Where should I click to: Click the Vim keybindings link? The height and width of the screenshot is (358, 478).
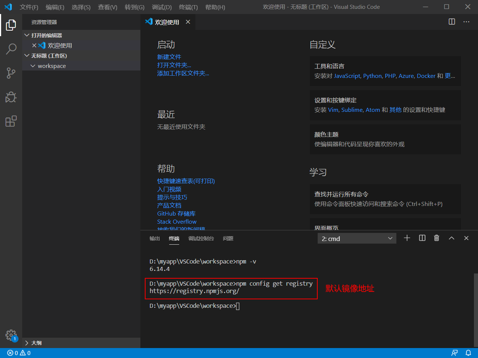333,110
